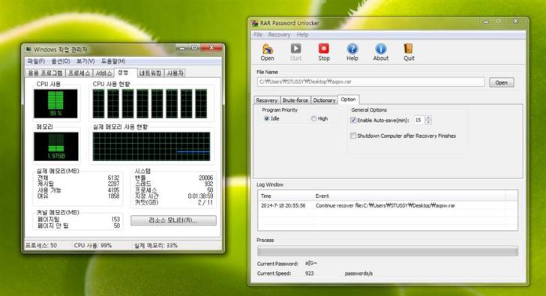Open Help from the toolbar icon
Screen dimensions: 546x296
[x=352, y=52]
